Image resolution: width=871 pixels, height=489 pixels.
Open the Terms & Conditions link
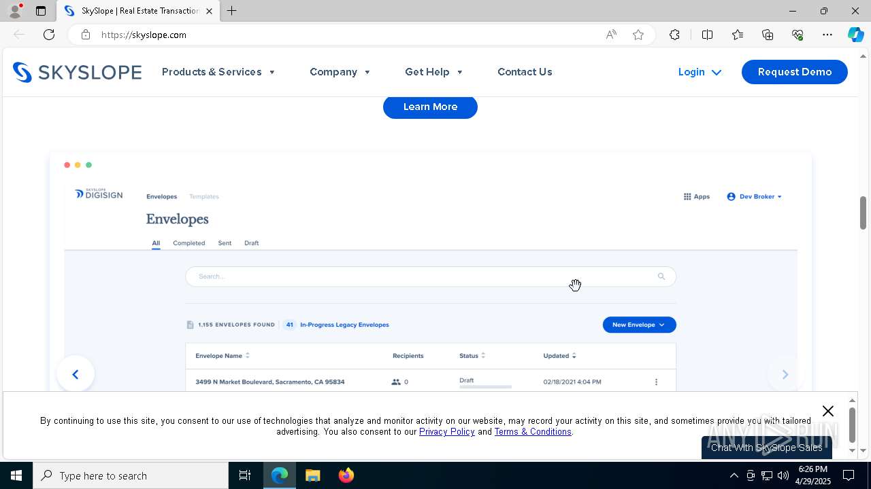click(533, 432)
